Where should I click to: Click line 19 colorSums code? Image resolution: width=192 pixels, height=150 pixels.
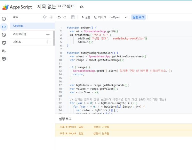coord(85,92)
